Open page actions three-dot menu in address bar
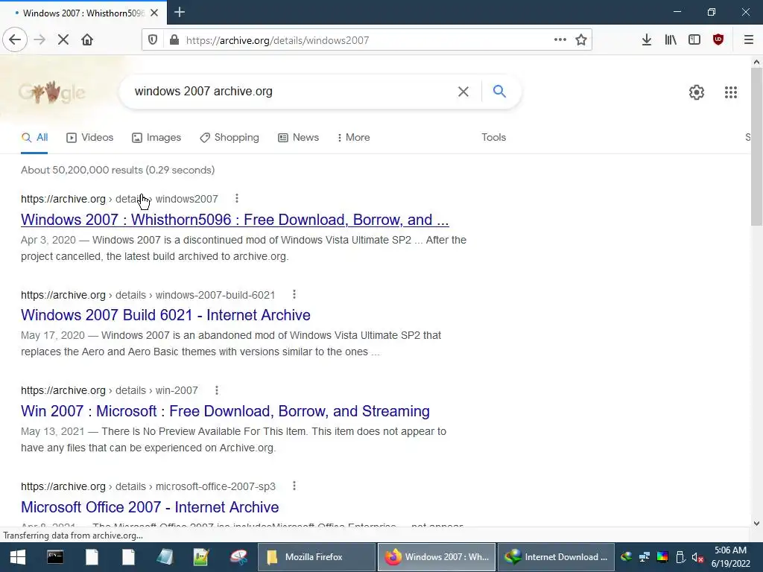 click(560, 40)
